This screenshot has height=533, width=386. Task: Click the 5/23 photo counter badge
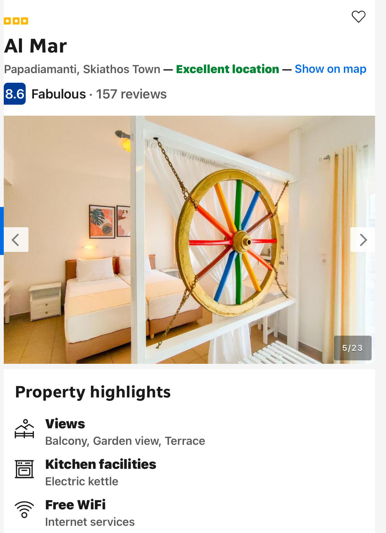pyautogui.click(x=352, y=348)
